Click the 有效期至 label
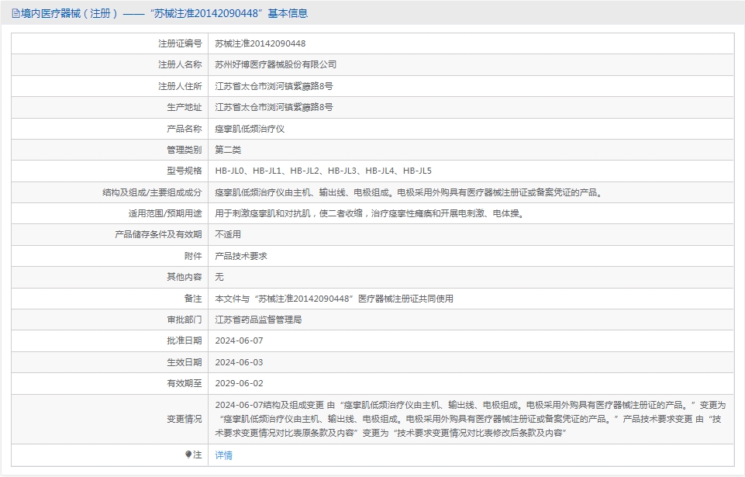Viewport: 745px width, 477px height. [185, 383]
